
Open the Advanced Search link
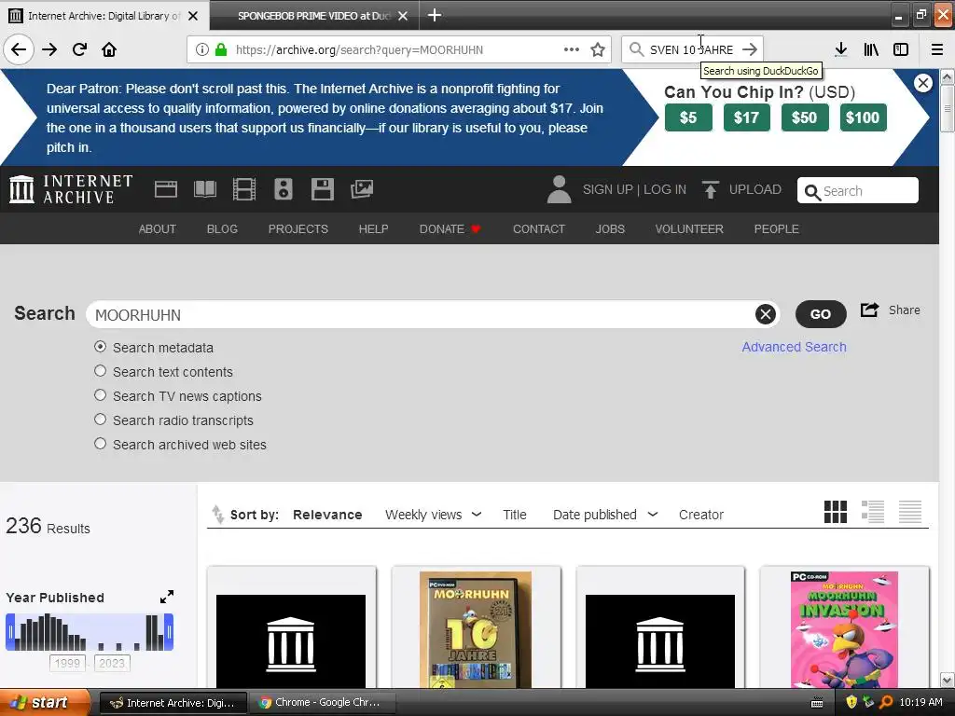tap(794, 347)
